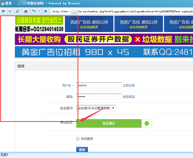Click the green 验证通过 slider bar
The image size is (193, 158).
[x=109, y=123]
